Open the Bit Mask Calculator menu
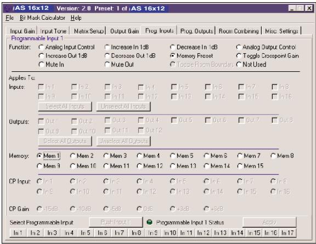 click(42, 18)
